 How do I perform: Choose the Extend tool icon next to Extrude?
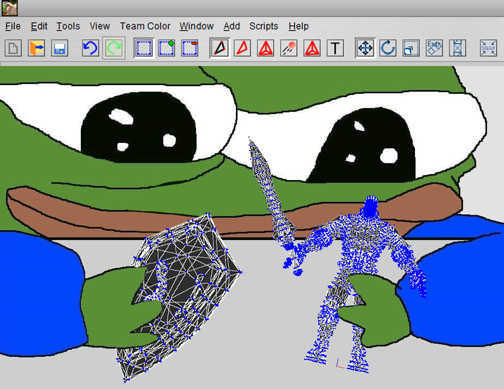click(457, 48)
